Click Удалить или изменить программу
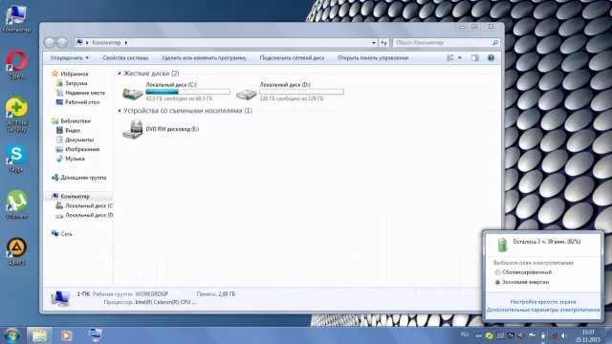The height and width of the screenshot is (344, 612). pyautogui.click(x=204, y=57)
